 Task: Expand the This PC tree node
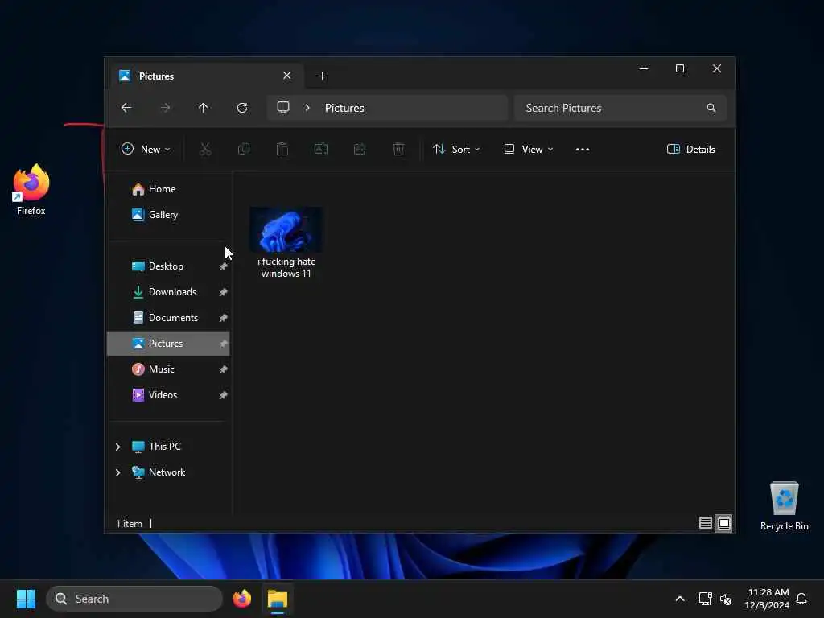coord(117,447)
